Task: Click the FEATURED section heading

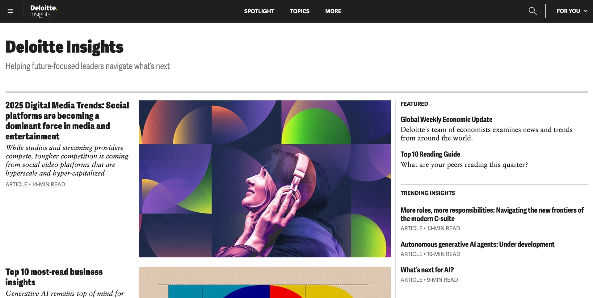Action: (x=414, y=104)
